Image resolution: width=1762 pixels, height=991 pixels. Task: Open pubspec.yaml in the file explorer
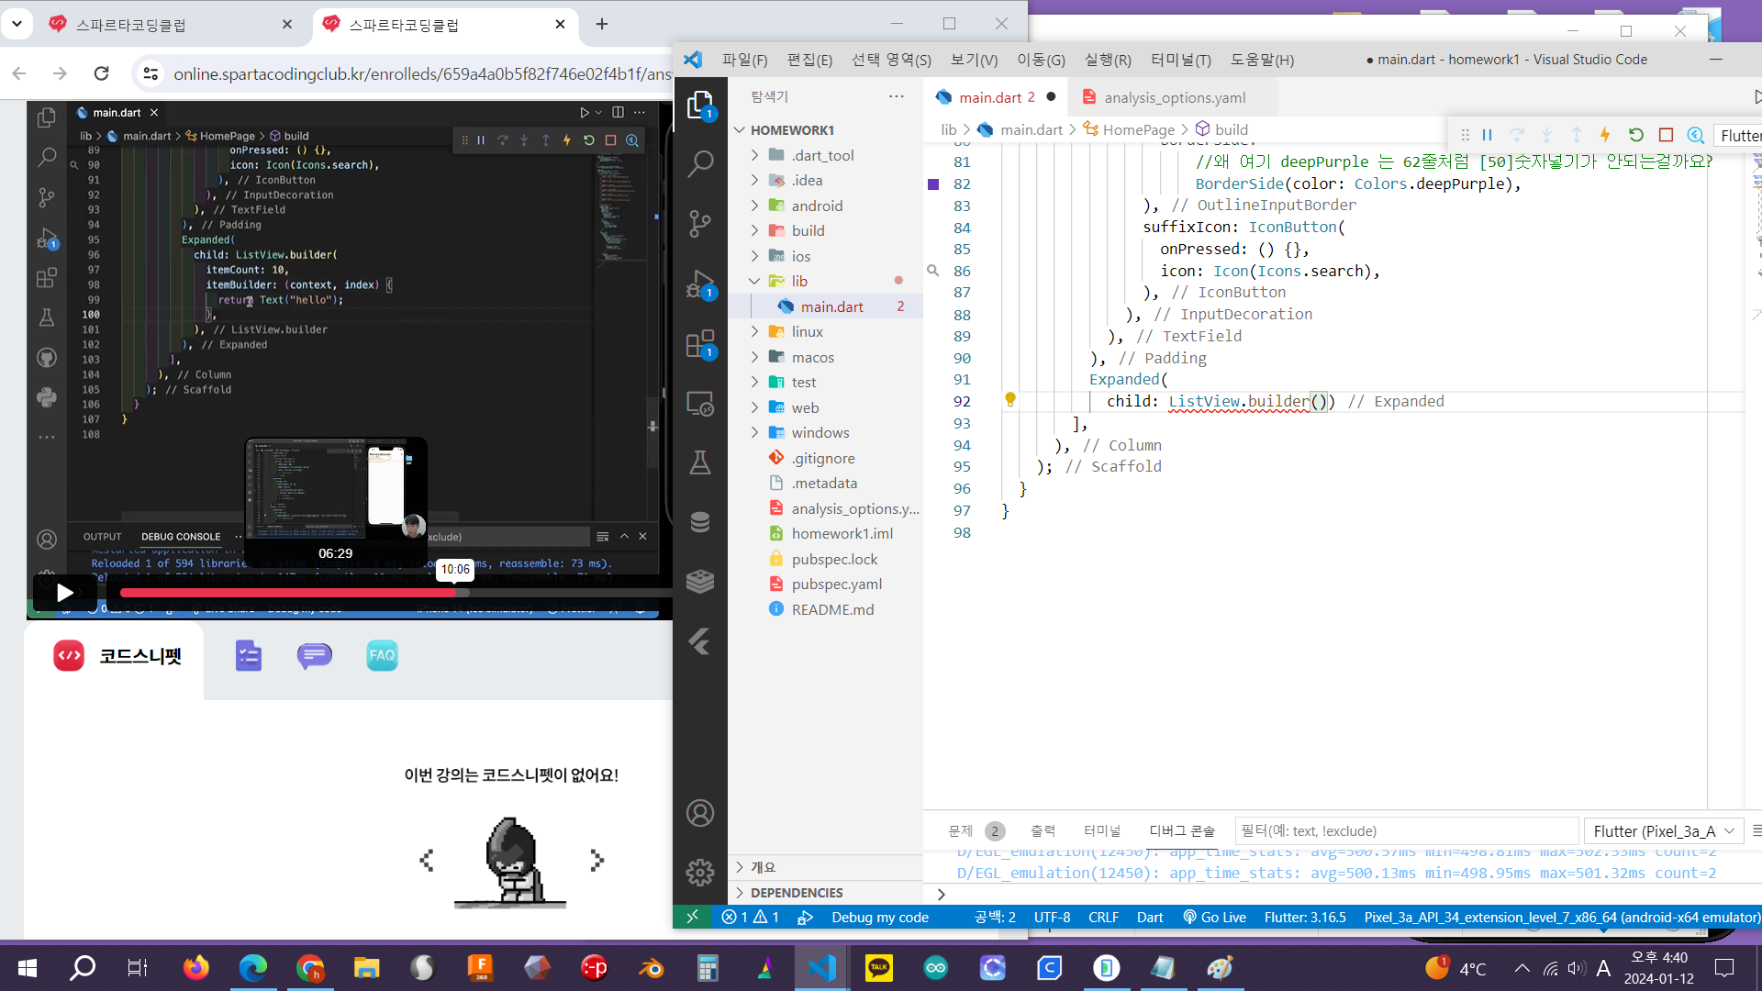point(836,584)
